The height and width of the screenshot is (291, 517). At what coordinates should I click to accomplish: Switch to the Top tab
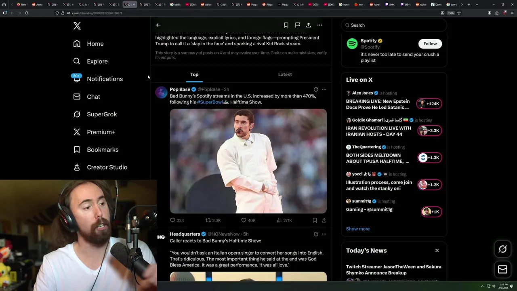pyautogui.click(x=194, y=74)
